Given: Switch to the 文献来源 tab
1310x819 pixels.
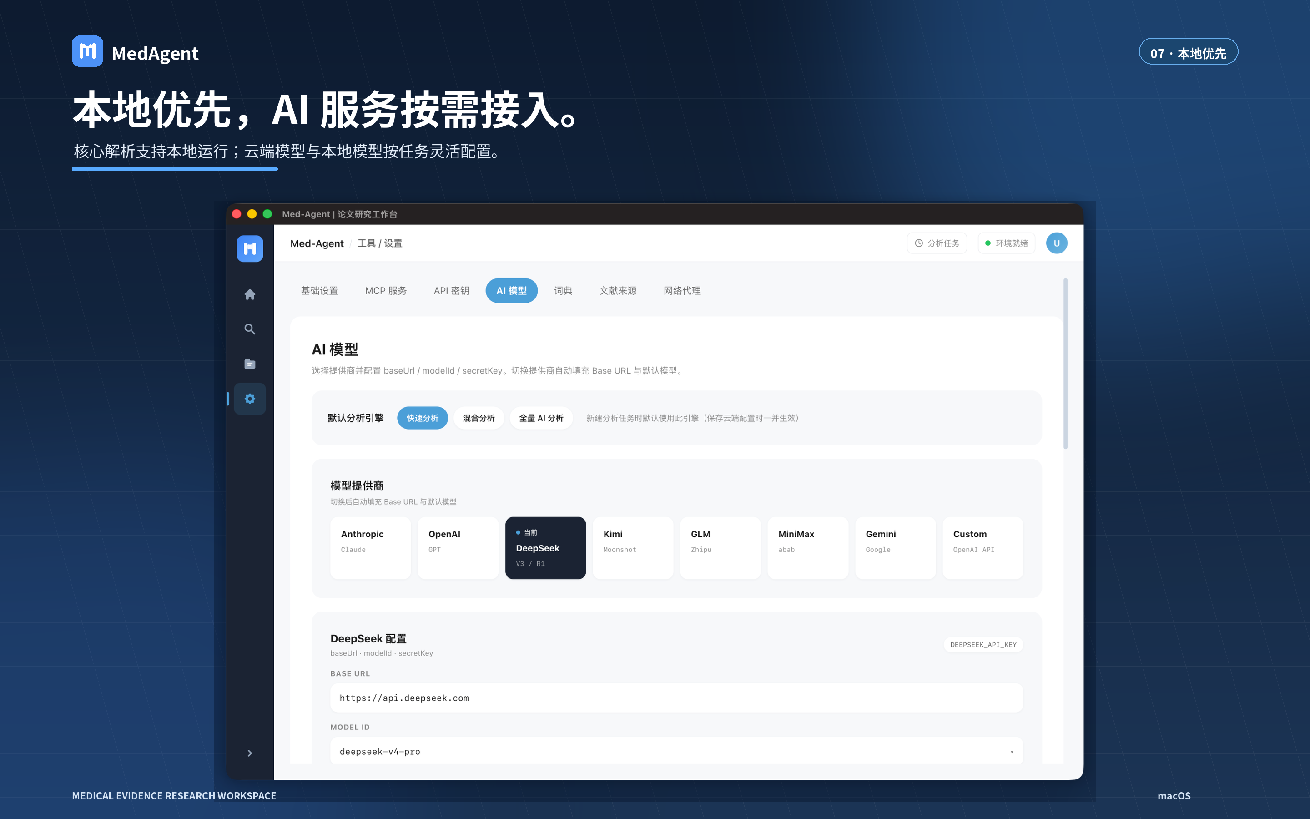Looking at the screenshot, I should tap(618, 291).
